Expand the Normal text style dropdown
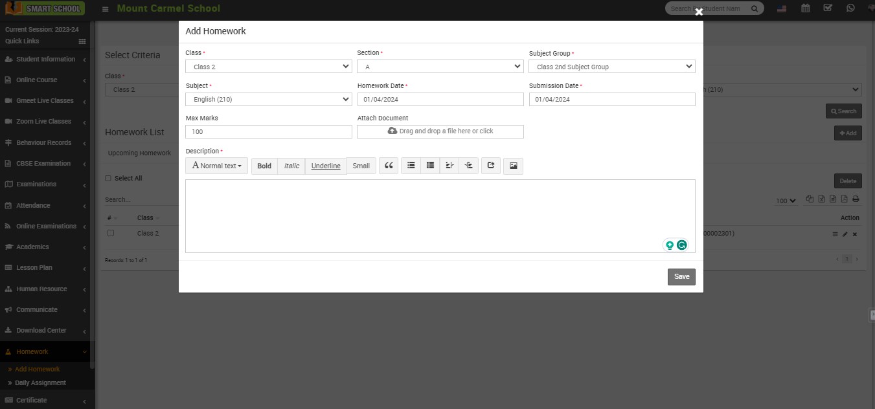875x409 pixels. [216, 166]
